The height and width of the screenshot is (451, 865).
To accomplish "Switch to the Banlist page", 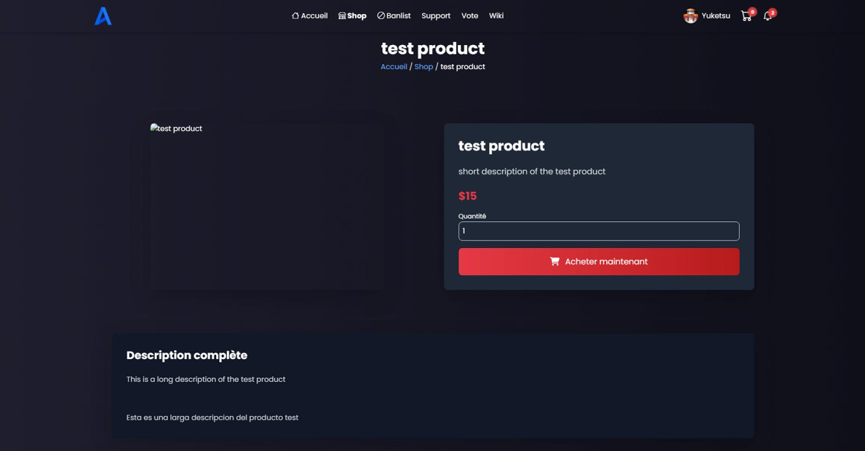I will click(398, 16).
